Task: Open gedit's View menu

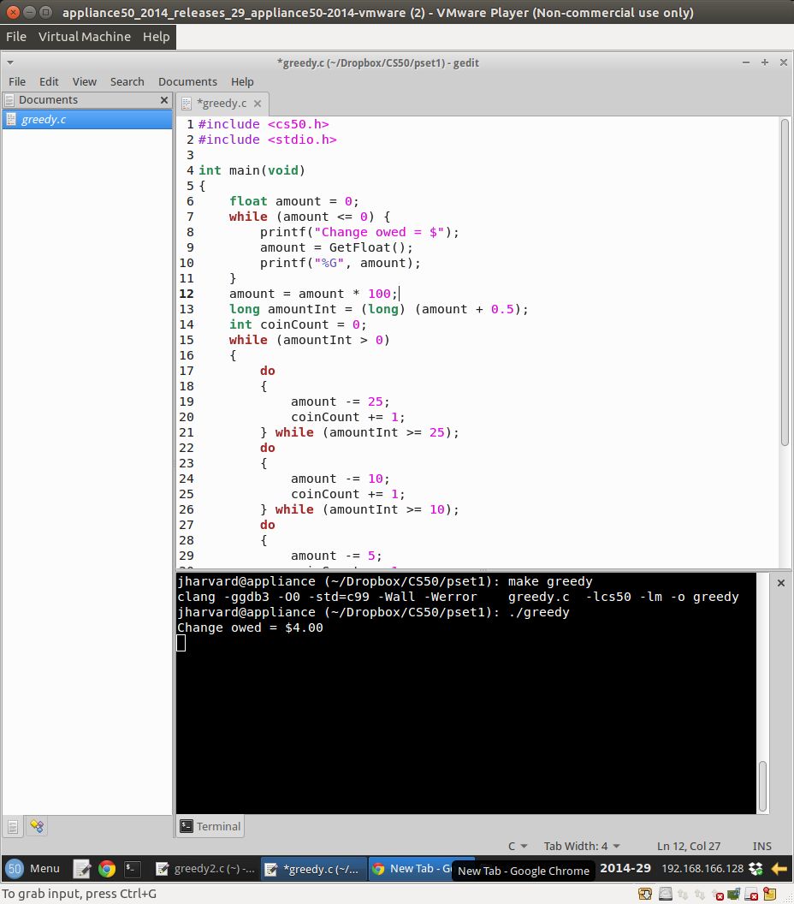Action: 84,81
